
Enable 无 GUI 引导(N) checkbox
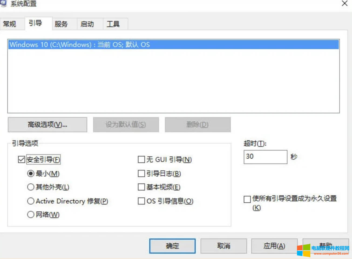[141, 159]
